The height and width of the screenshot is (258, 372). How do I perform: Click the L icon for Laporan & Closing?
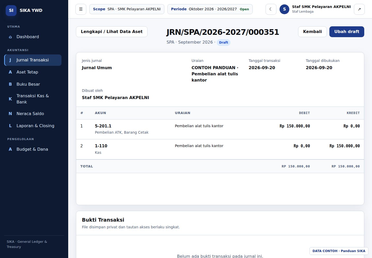pos(10,126)
